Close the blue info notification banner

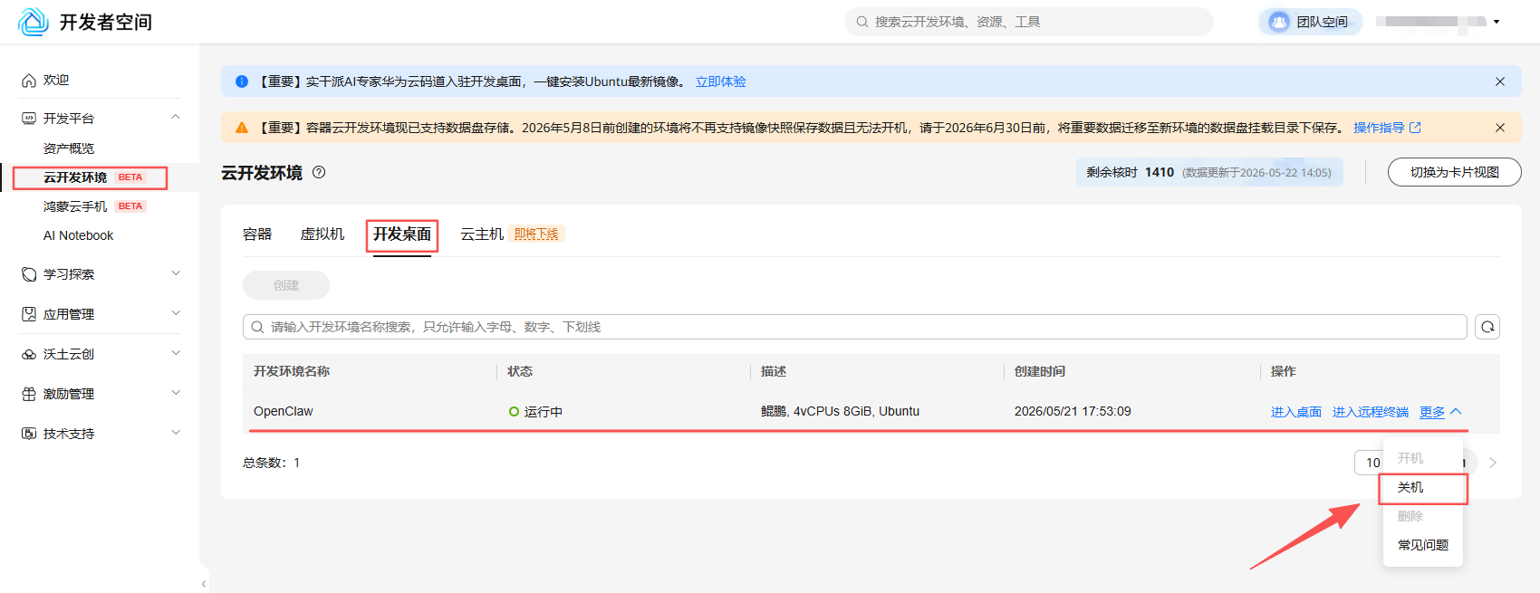pyautogui.click(x=1500, y=81)
